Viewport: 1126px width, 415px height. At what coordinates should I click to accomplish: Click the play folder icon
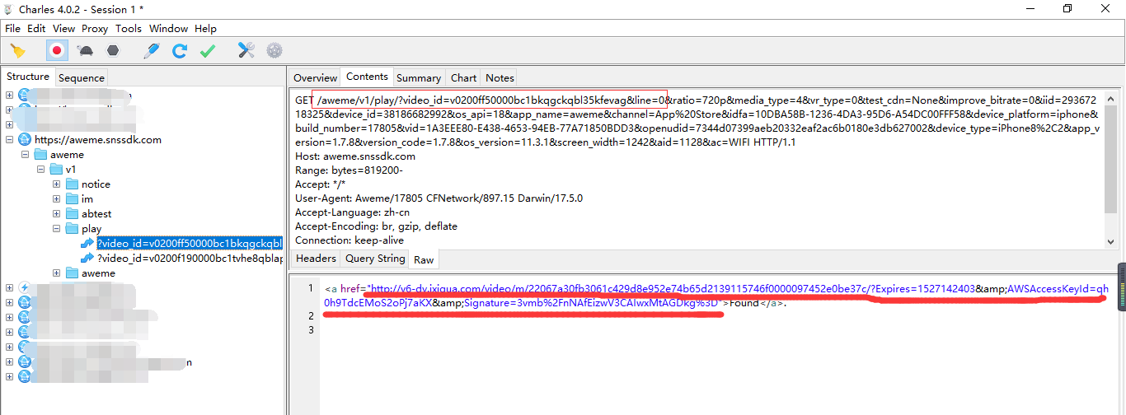72,229
